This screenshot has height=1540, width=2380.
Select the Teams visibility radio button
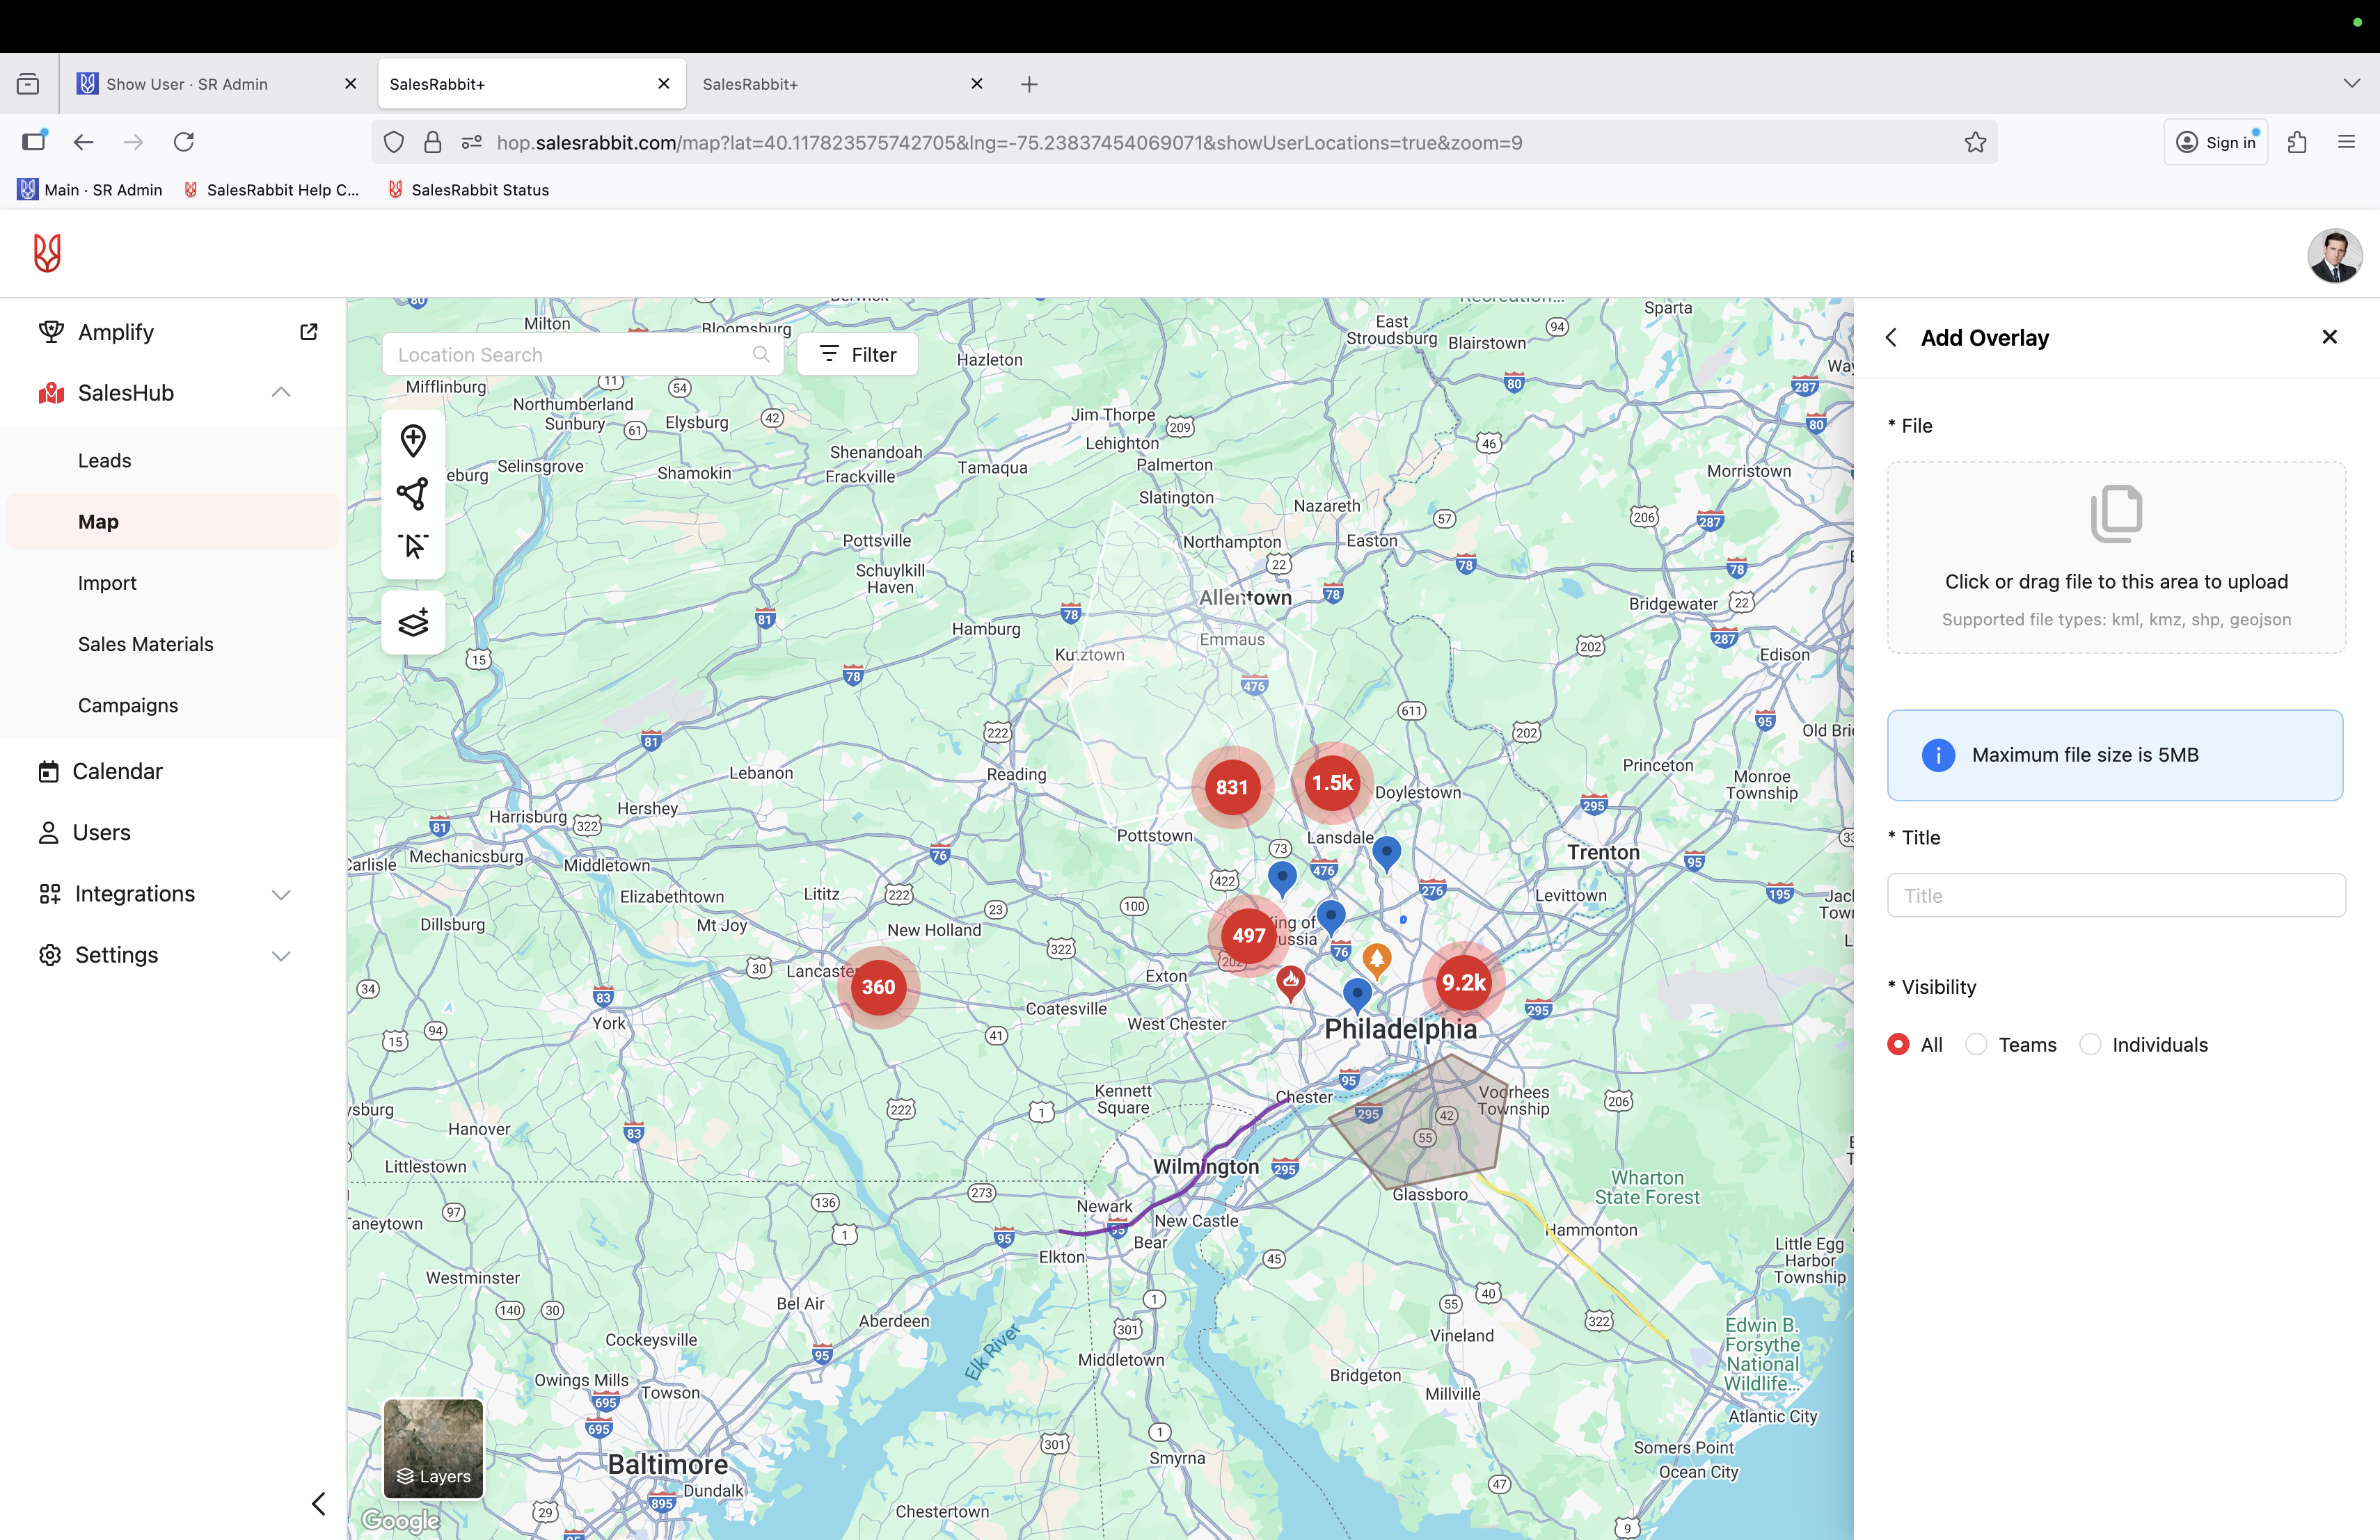[1977, 1043]
